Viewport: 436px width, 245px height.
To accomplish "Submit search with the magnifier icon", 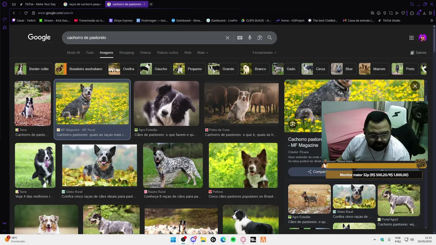I will tap(270, 38).
